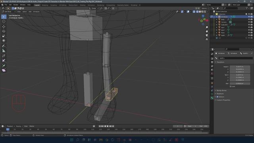Select the Select Box tool
The image size is (254, 143).
[x=4, y=17]
